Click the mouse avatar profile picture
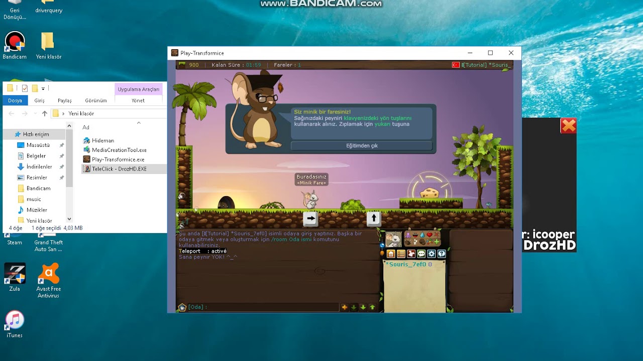This screenshot has width=643, height=361. click(x=394, y=239)
